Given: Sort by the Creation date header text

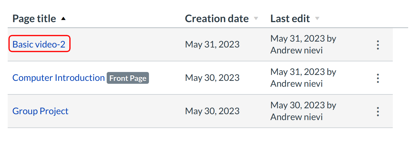Looking at the screenshot, I should (x=217, y=19).
